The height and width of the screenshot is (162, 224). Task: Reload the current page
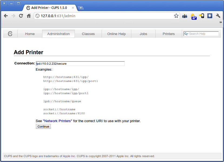21,16
